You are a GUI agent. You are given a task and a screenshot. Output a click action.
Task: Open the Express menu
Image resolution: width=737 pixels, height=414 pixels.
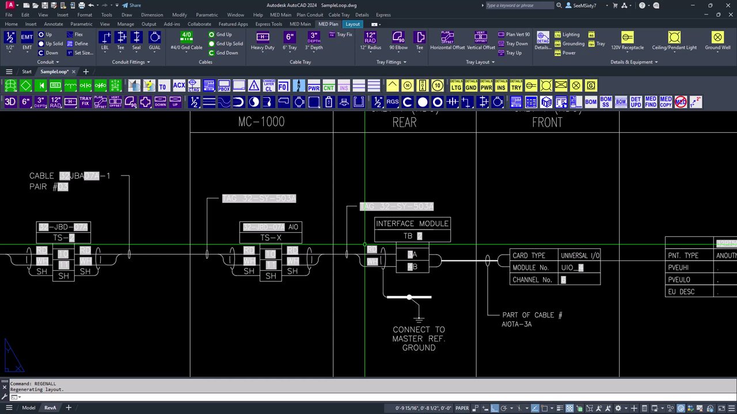[x=383, y=15]
